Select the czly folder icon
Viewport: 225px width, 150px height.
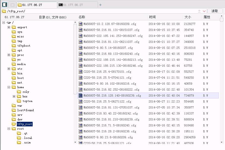(19, 92)
